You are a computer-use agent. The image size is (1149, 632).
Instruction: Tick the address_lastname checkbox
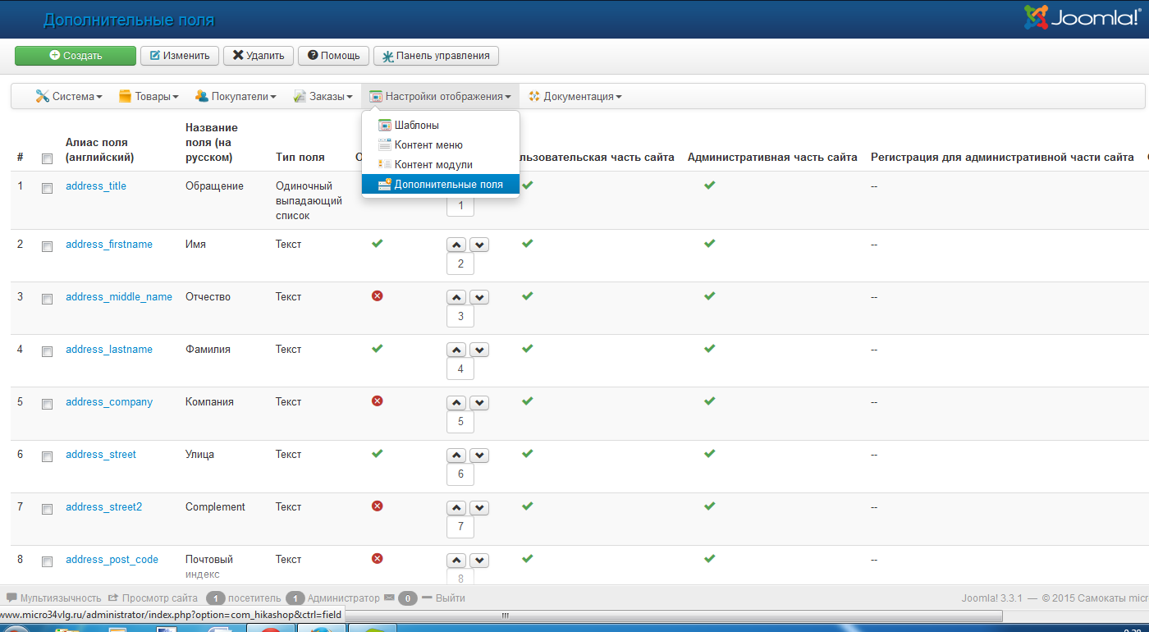47,351
